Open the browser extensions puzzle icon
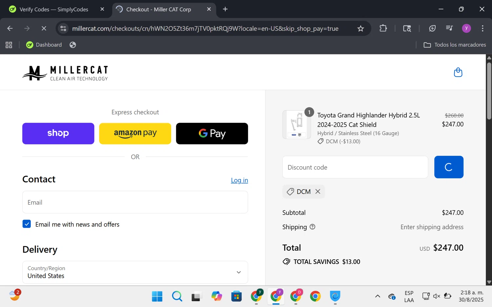 pyautogui.click(x=383, y=28)
